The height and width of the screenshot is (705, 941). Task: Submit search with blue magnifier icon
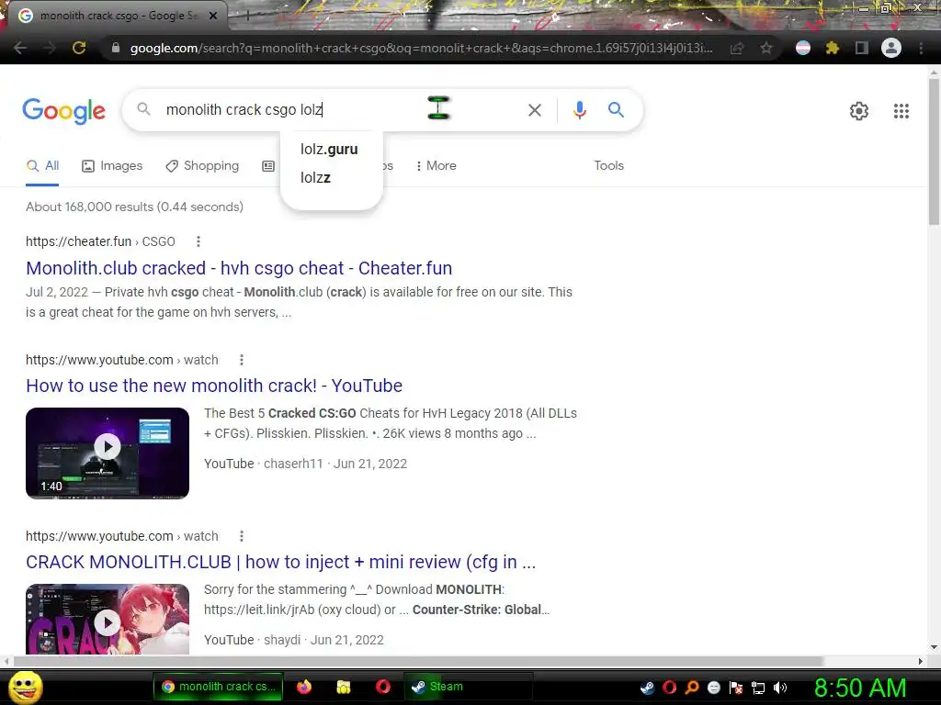[616, 110]
